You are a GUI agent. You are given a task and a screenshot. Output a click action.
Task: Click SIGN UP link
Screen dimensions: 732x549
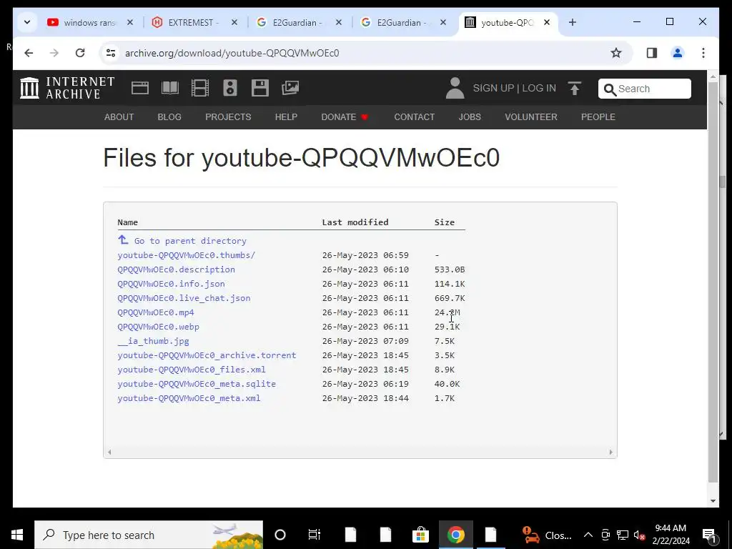point(493,88)
